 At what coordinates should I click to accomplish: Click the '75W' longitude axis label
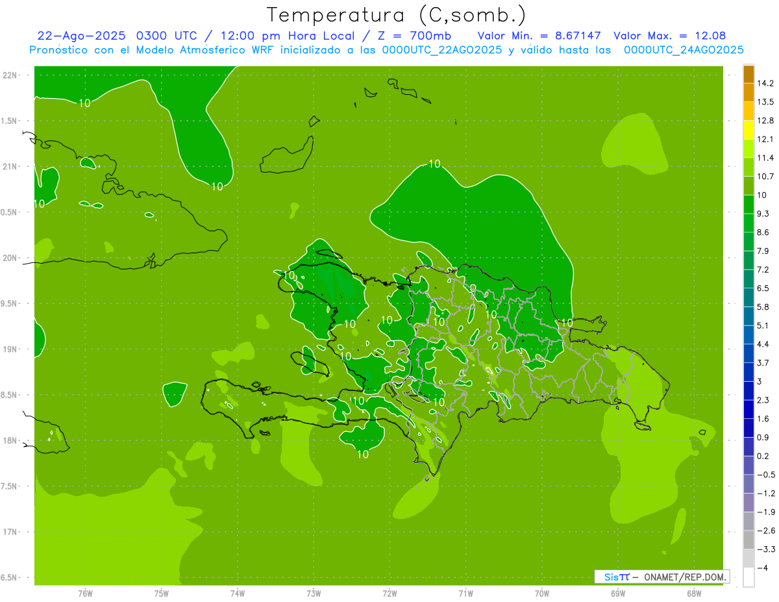[x=162, y=594]
